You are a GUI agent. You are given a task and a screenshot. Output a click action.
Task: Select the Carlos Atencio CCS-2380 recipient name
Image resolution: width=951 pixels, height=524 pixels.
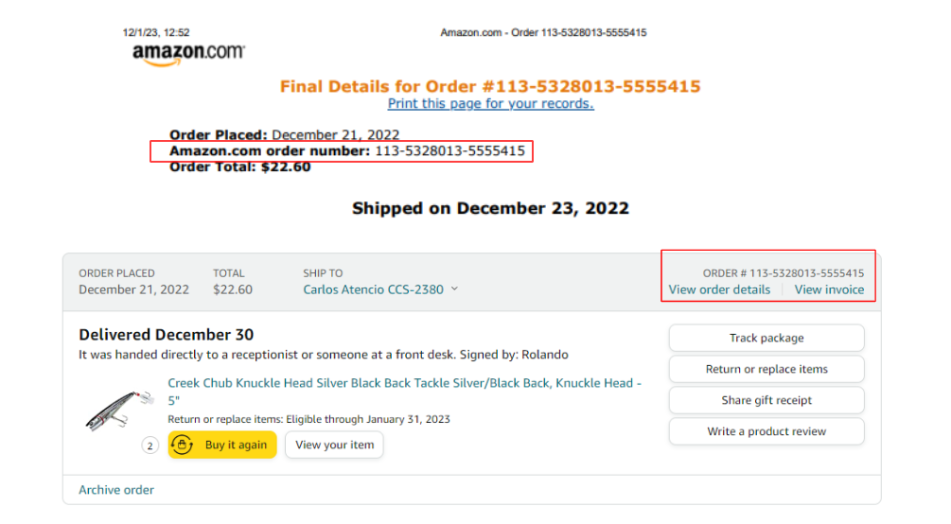pos(373,289)
